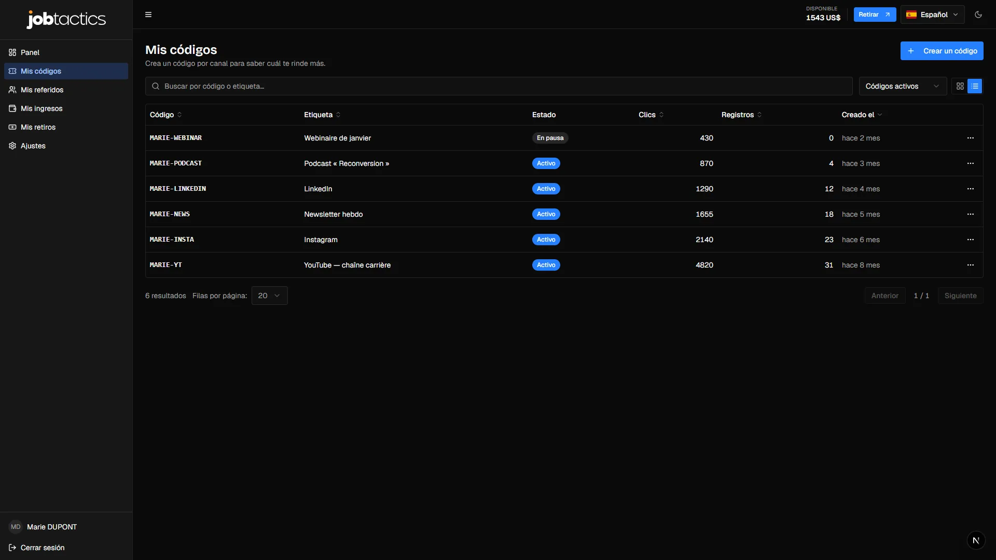Toggle the sidebar with the hamburger icon
The height and width of the screenshot is (560, 996).
(x=148, y=15)
